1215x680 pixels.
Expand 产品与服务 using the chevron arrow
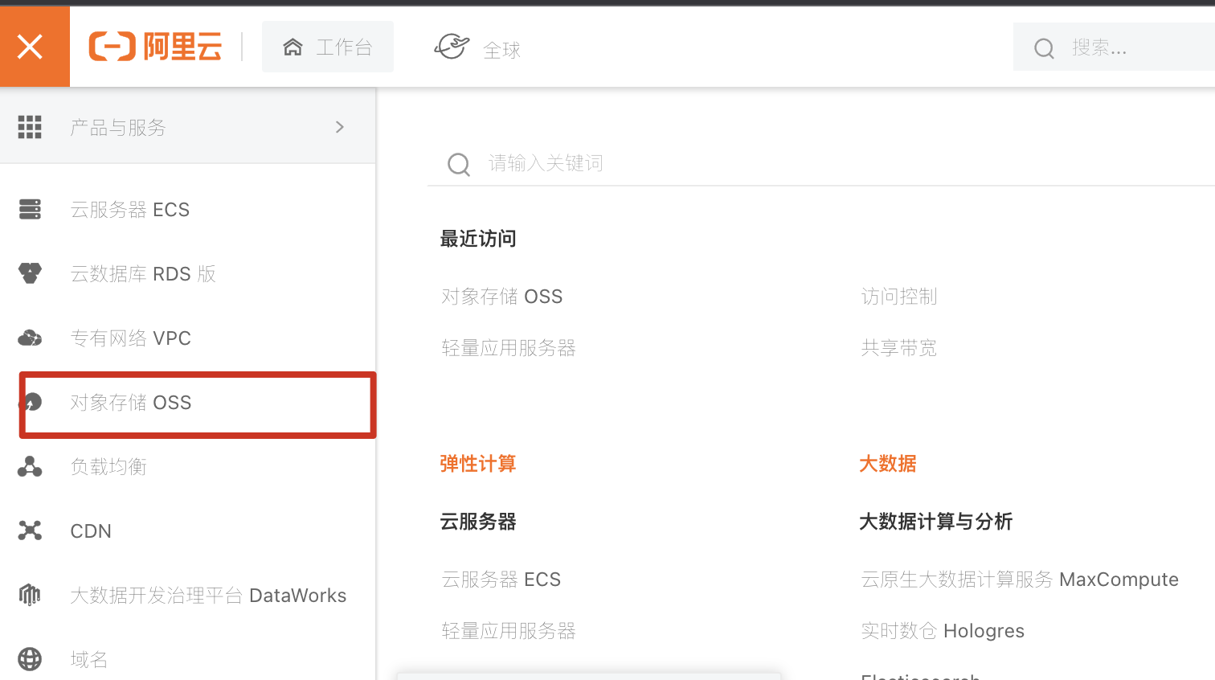[x=340, y=127]
